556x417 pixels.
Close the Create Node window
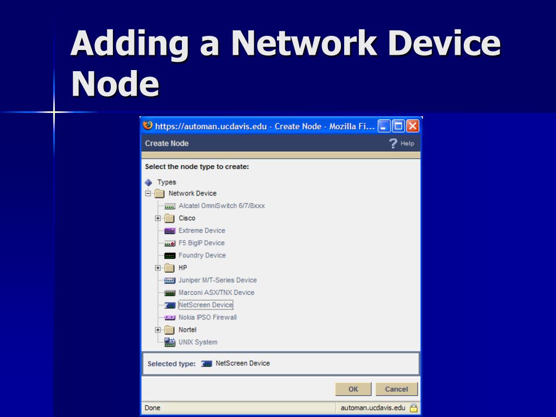pos(413,126)
